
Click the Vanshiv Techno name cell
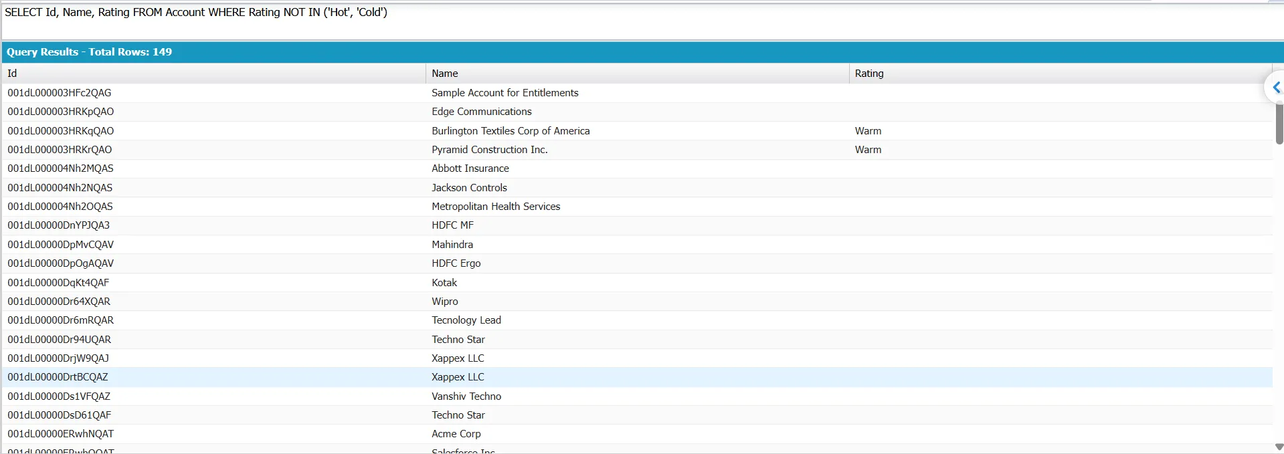[x=466, y=396]
